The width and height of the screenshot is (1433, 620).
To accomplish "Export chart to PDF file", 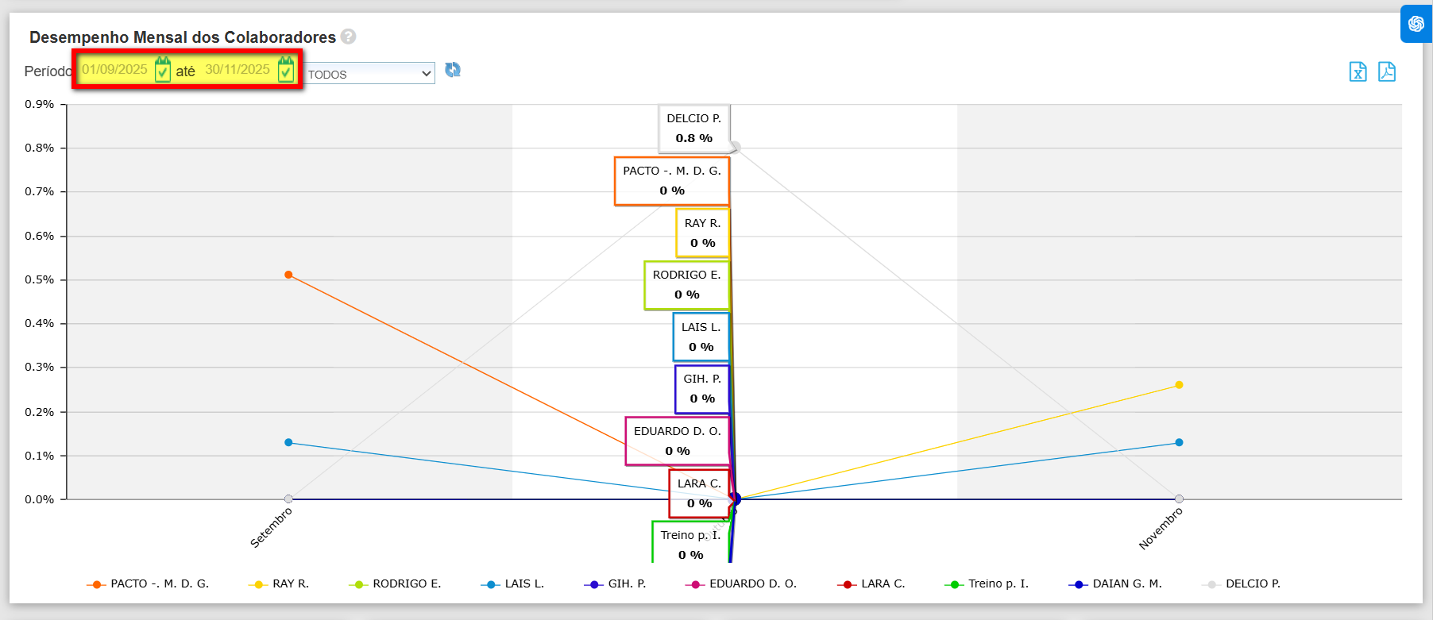I will (x=1386, y=72).
